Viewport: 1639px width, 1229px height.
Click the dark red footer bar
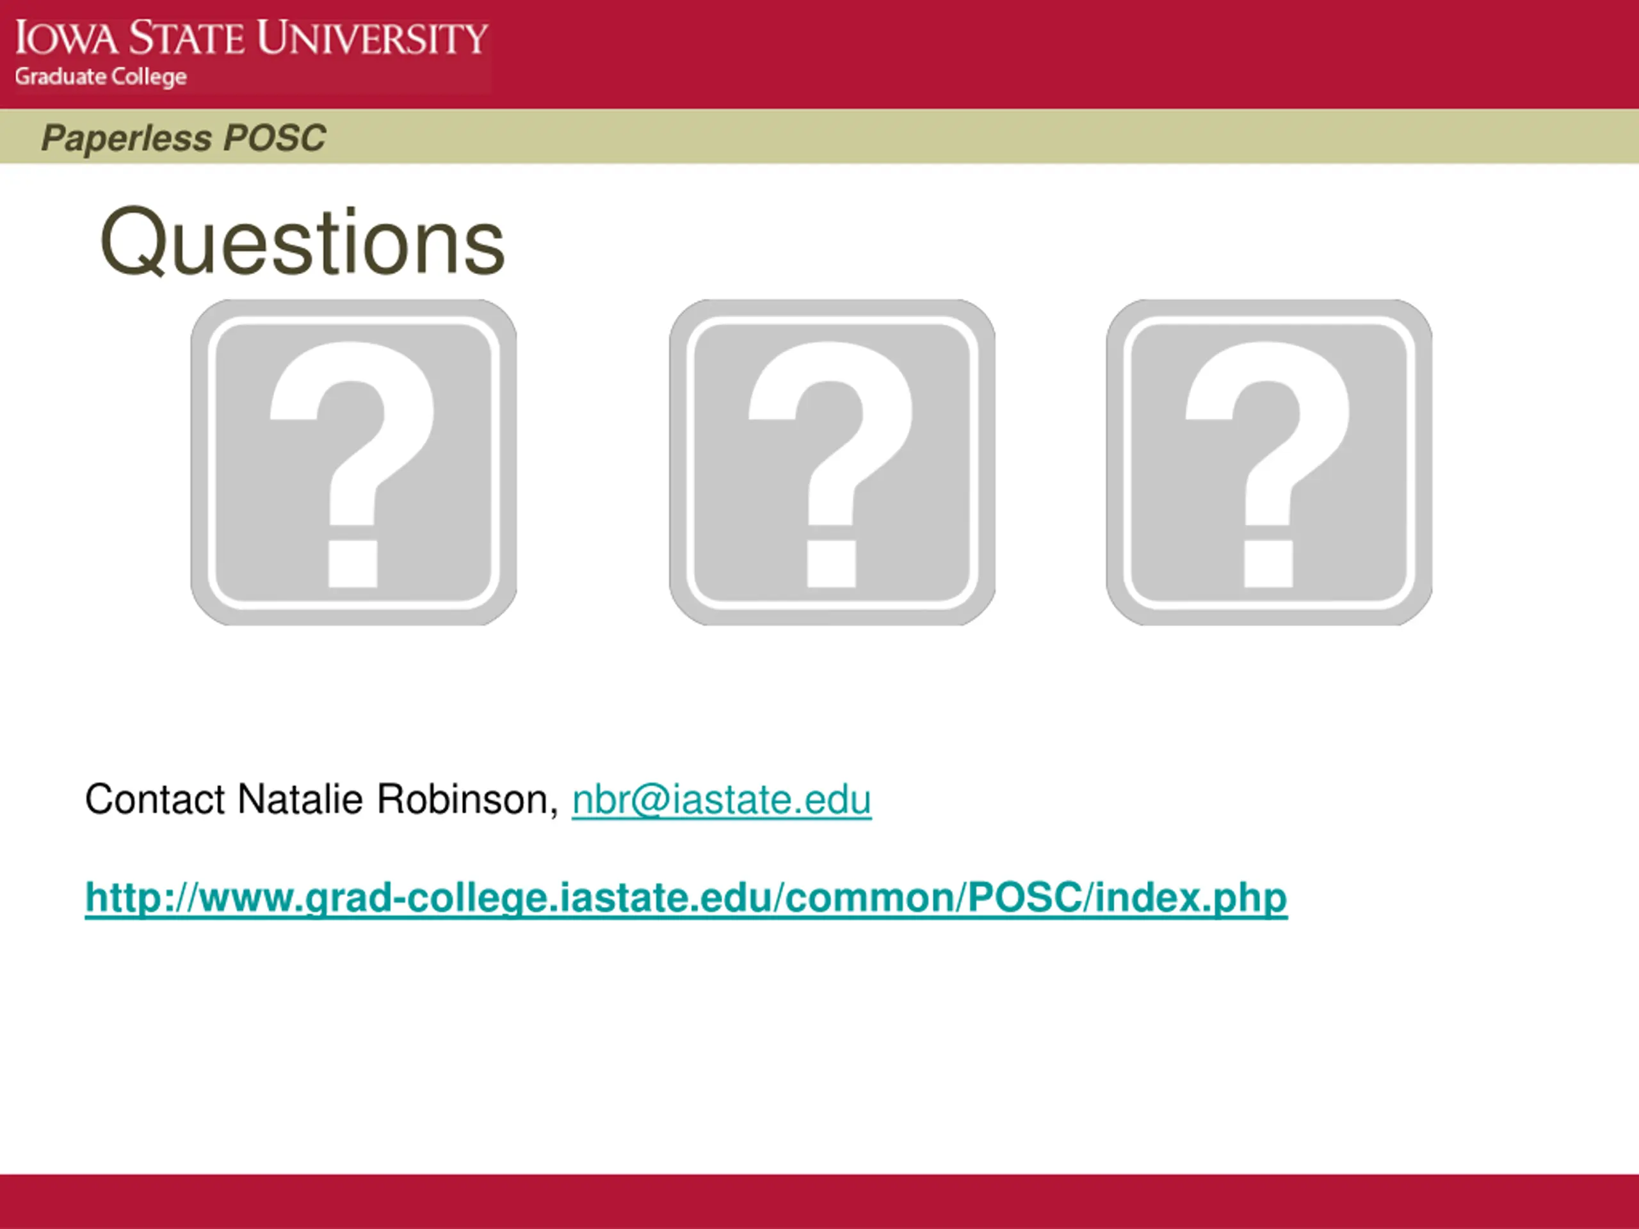pos(819,1201)
